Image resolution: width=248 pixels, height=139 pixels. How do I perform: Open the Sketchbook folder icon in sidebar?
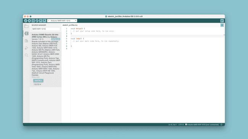[26, 26]
